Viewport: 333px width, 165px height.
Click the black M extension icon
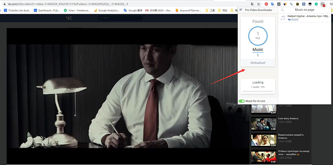(x=279, y=4)
